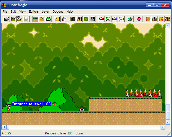
Task: Click the dark question block icon
Action: coord(73,19)
